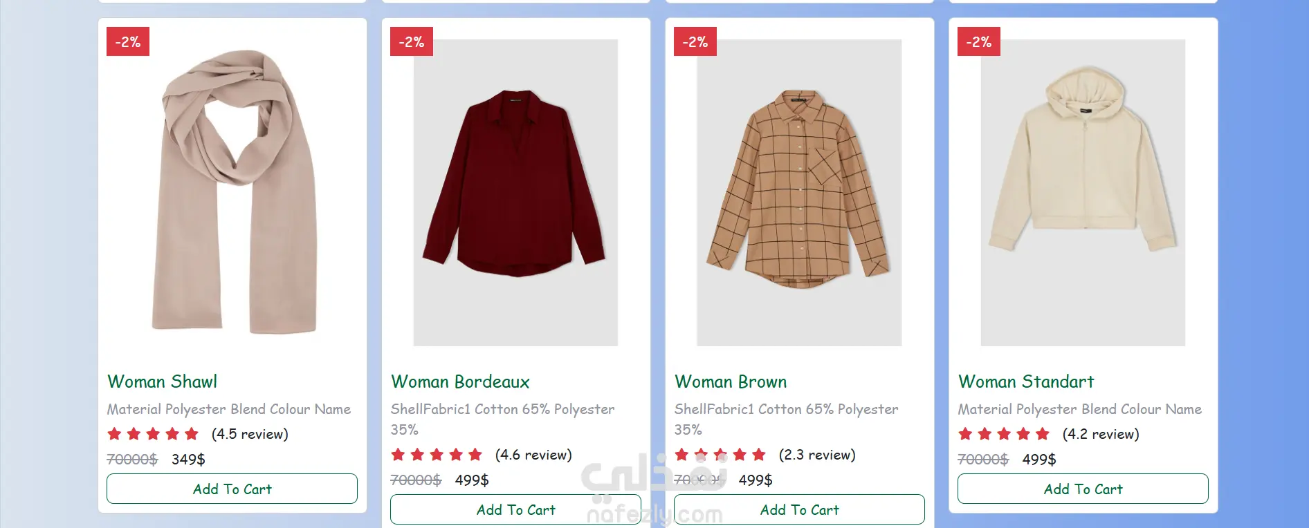Open the Woman Bordeaux title link
Viewport: 1309px width, 528px height.
click(x=460, y=381)
